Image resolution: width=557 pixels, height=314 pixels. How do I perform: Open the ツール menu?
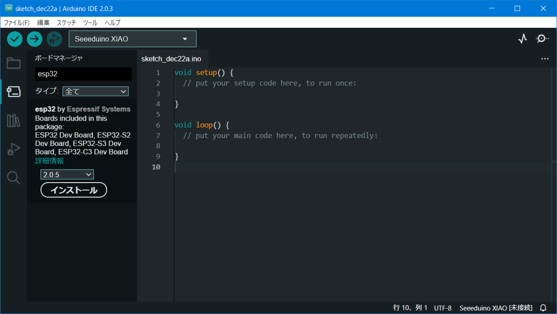click(x=90, y=22)
